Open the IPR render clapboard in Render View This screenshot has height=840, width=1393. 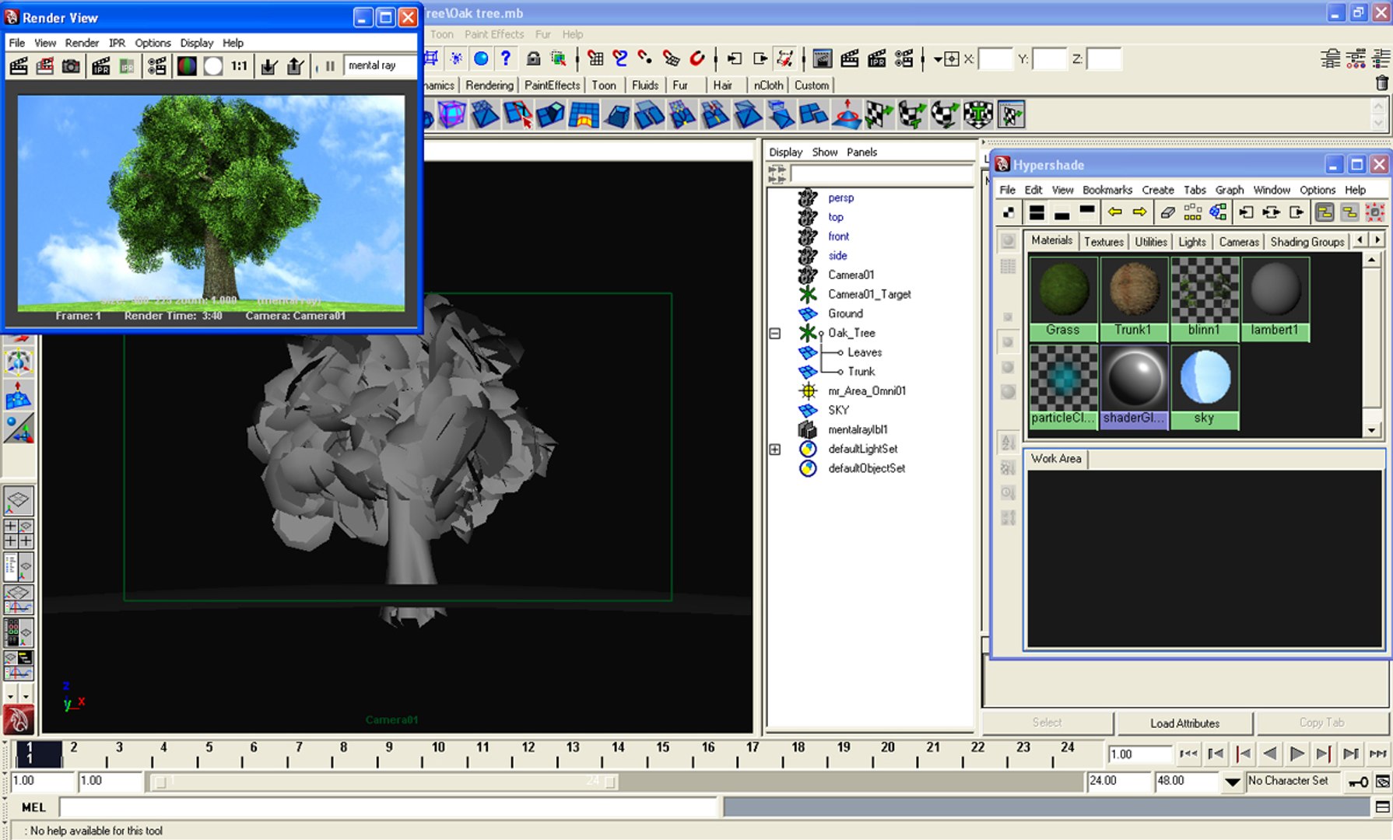(100, 66)
